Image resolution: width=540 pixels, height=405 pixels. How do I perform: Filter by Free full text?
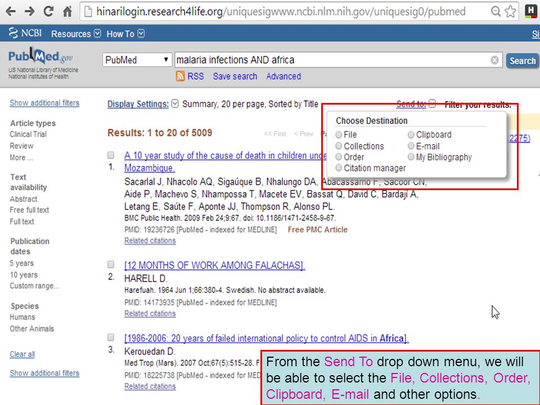(29, 210)
